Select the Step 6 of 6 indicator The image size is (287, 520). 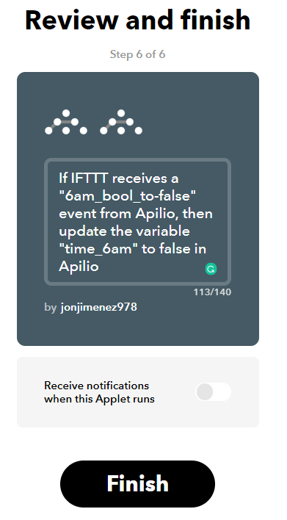[137, 54]
